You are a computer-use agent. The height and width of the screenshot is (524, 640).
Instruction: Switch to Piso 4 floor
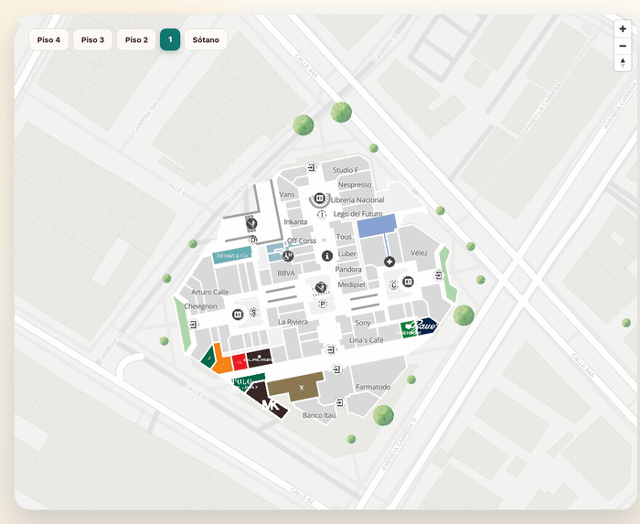tap(48, 39)
